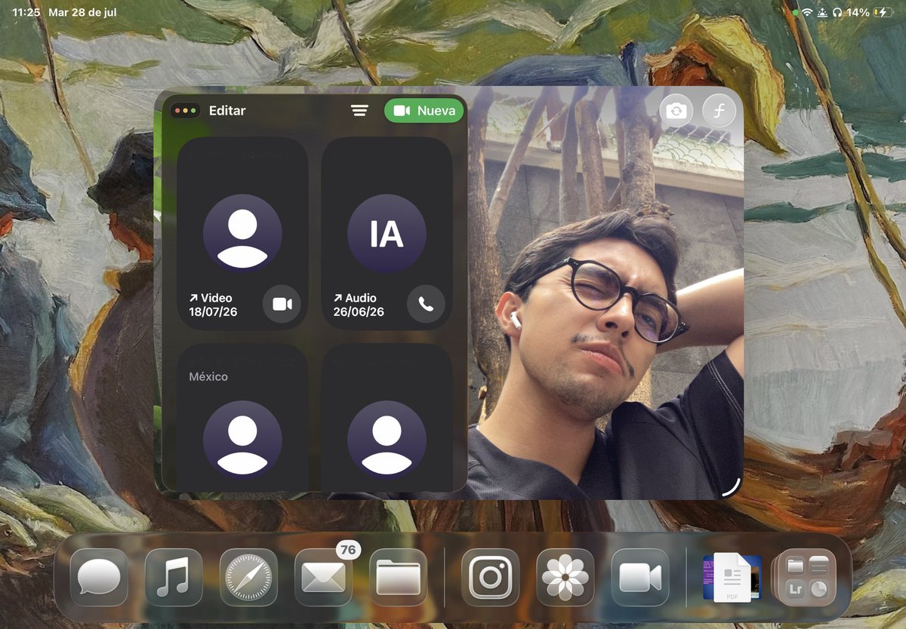Screen dimensions: 906x629
Task: Tap Editar in the FaceTime sidebar
Action: [x=227, y=111]
